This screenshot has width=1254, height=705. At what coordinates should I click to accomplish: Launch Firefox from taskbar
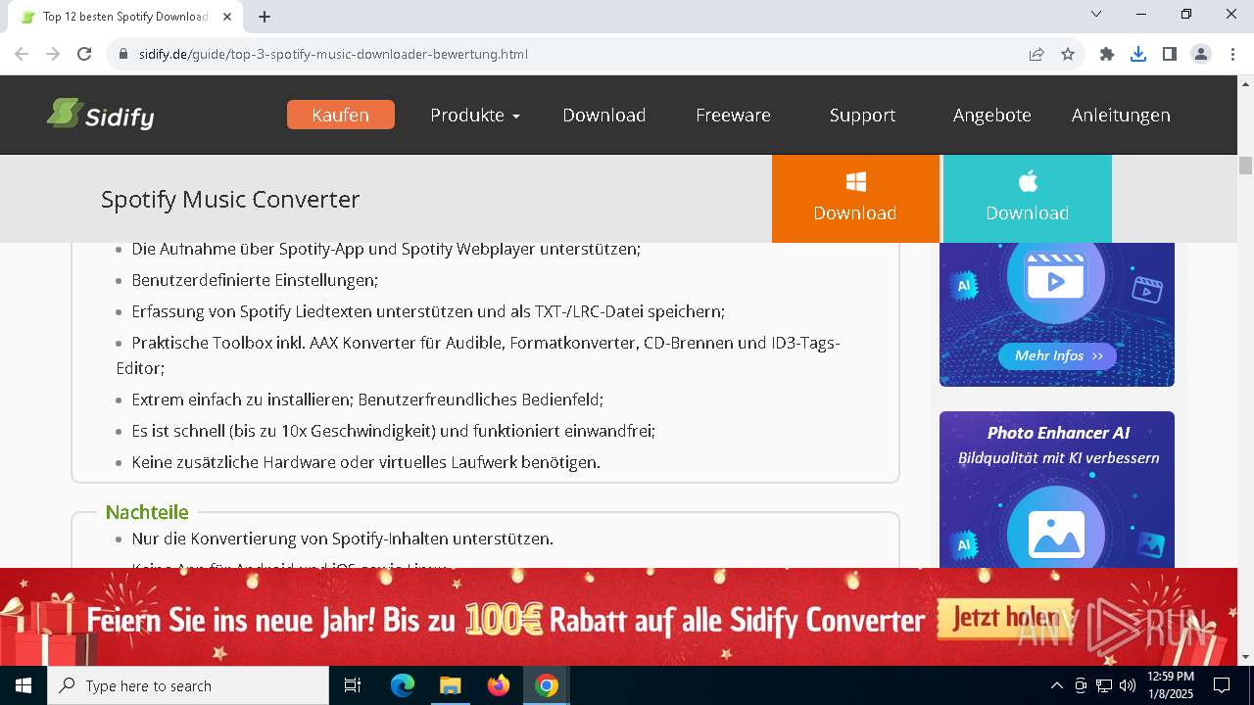(499, 685)
